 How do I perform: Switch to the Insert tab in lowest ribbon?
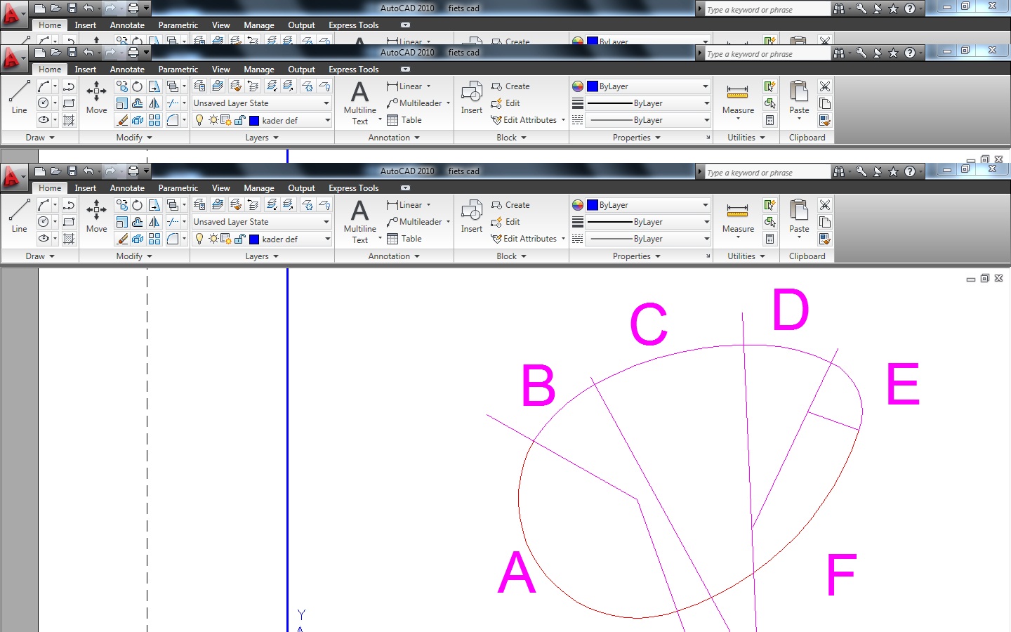pyautogui.click(x=86, y=187)
